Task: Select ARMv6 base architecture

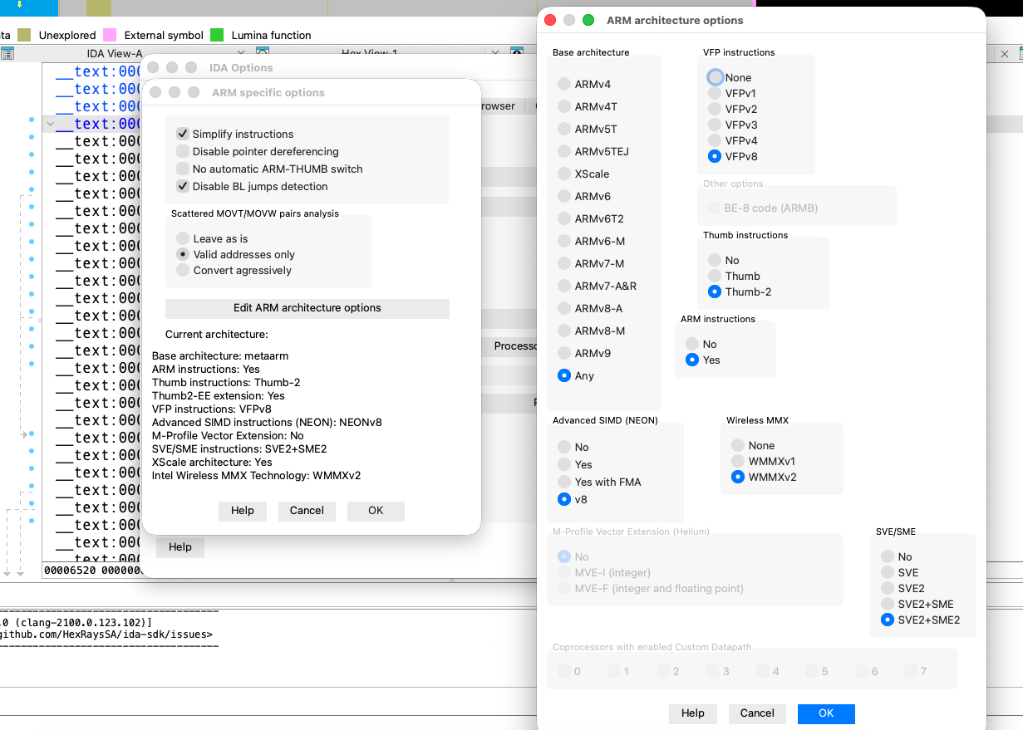Action: click(564, 196)
